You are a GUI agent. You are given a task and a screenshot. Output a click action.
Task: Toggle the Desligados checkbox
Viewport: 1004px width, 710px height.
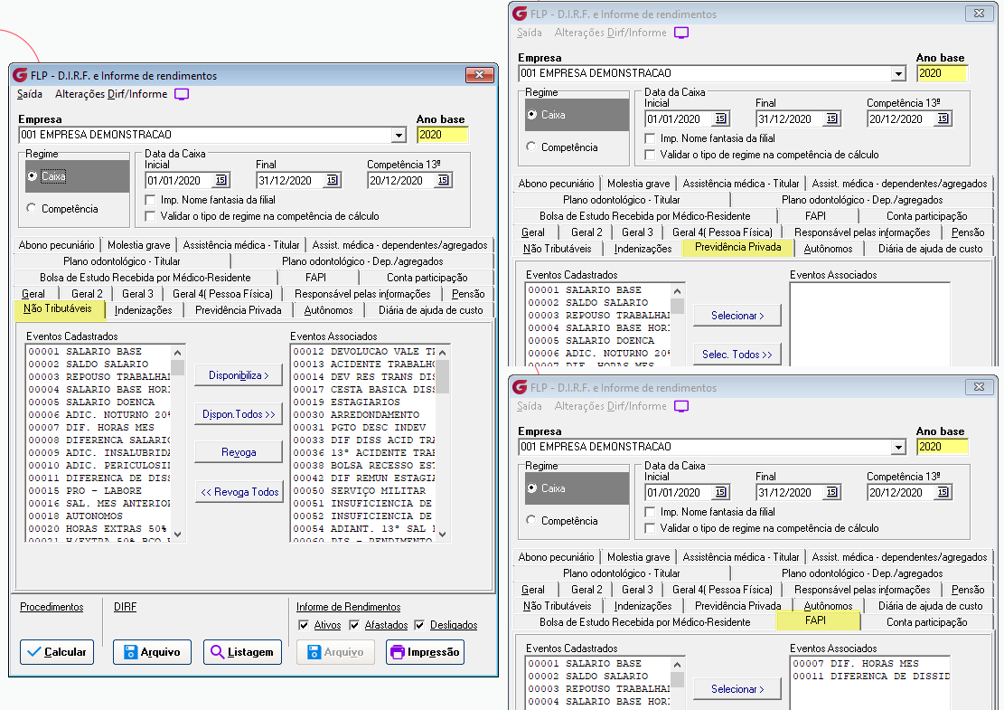click(419, 625)
